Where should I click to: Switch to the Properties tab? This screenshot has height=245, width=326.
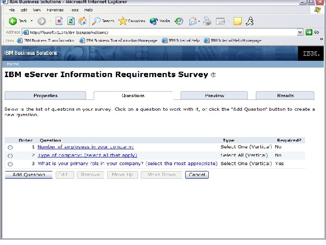click(x=45, y=96)
